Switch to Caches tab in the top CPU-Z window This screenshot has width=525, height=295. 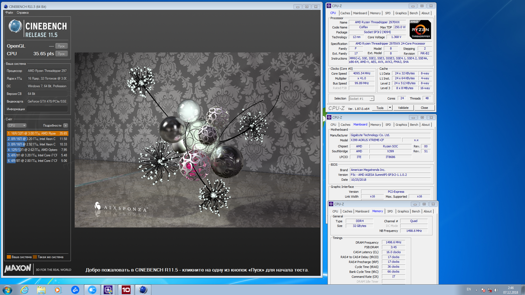click(345, 13)
